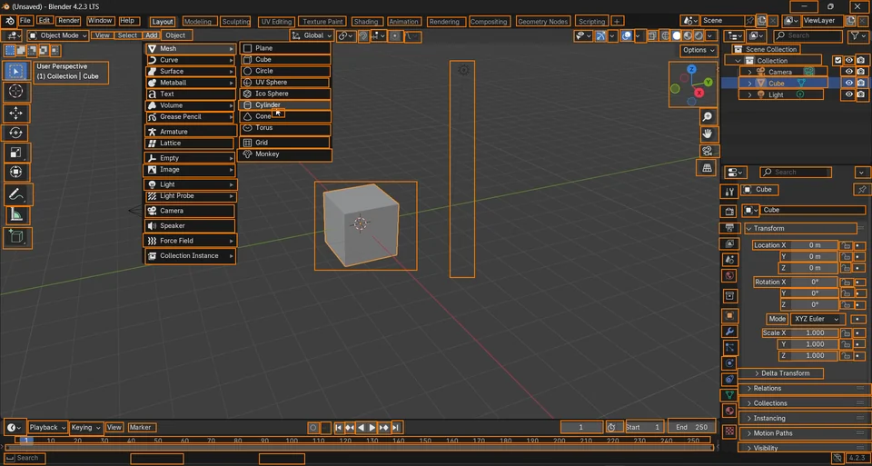Select the Annotate tool

pyautogui.click(x=16, y=194)
